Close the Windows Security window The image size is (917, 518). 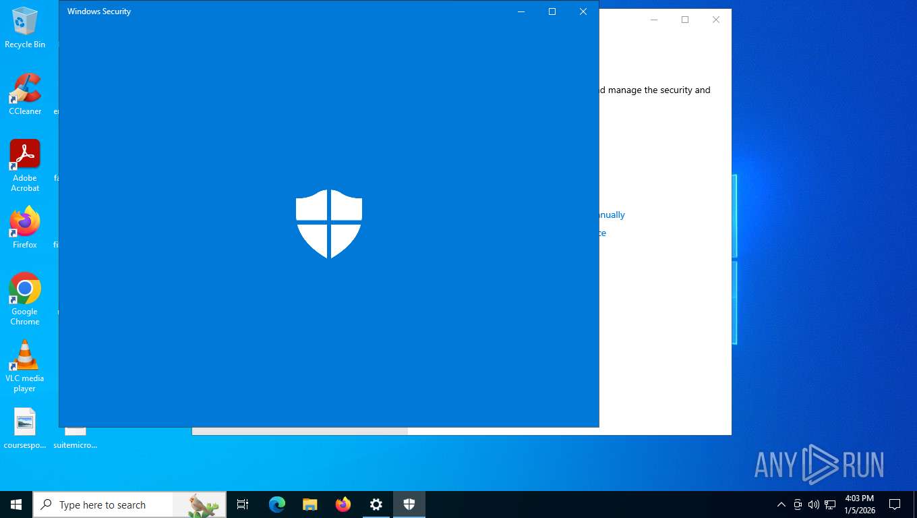[x=583, y=11]
